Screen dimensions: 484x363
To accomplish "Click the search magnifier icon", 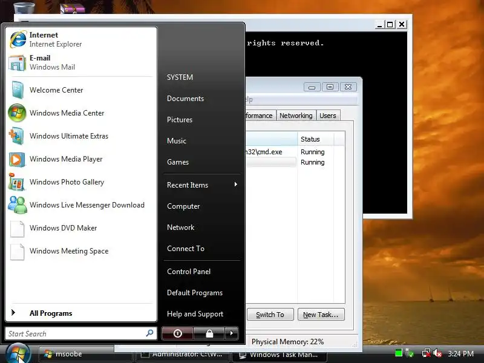I will click(x=149, y=333).
